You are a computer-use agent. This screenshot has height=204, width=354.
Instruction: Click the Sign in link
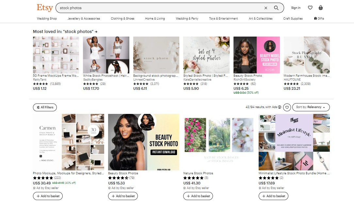pyautogui.click(x=296, y=8)
